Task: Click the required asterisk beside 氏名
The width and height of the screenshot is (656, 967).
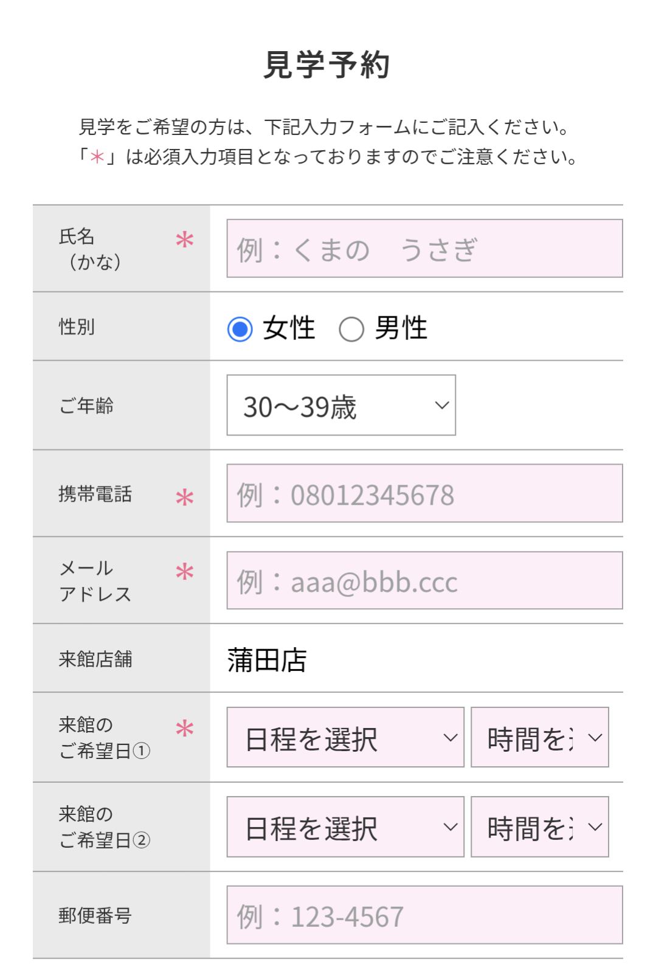Action: point(185,240)
